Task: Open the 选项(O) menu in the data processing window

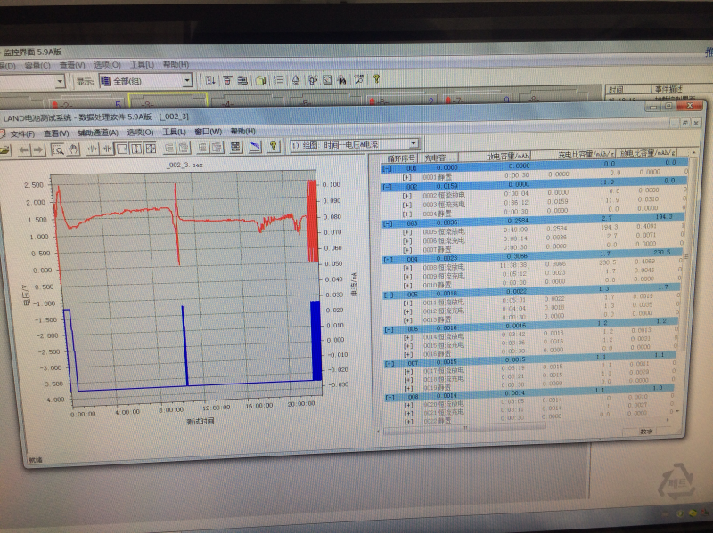Action: pos(140,132)
